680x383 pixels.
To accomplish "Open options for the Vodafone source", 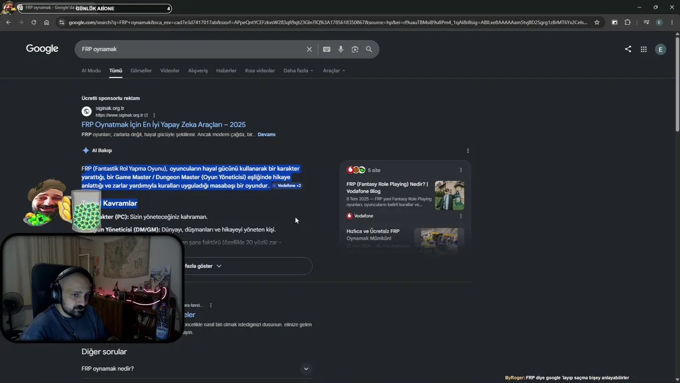I will 461,216.
